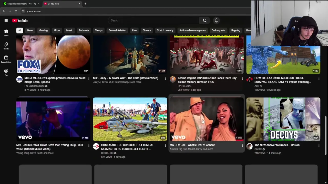Open MEGA MERGER Elon Musk video title

55,80
